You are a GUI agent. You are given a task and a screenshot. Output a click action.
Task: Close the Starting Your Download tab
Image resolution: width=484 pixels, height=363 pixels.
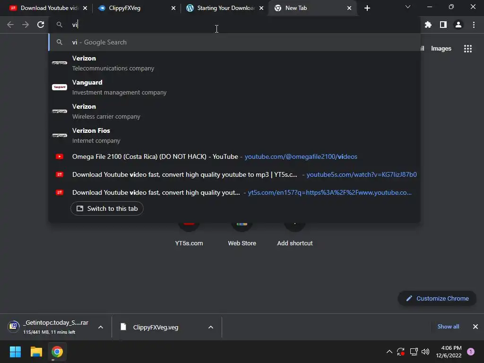(x=261, y=8)
